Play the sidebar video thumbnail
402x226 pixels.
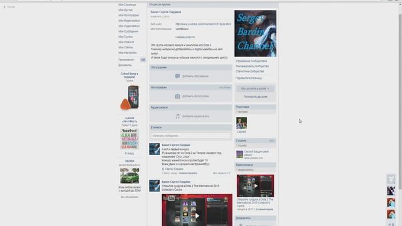pos(256,186)
